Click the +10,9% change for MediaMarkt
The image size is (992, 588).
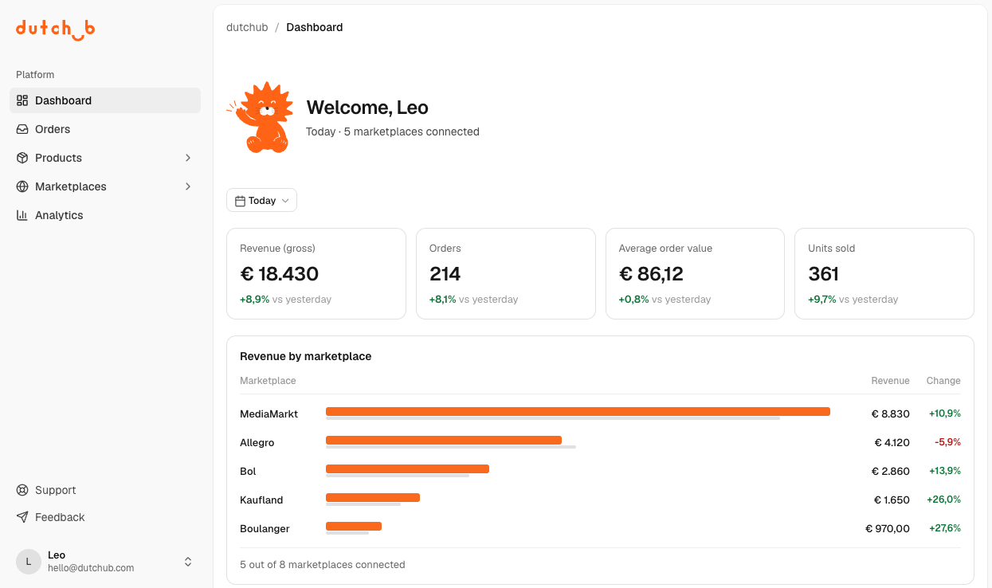[945, 414]
